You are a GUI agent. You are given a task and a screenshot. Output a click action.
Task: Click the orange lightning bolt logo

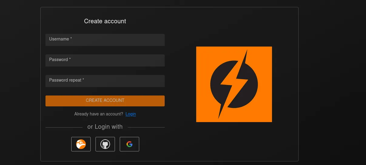click(x=234, y=84)
